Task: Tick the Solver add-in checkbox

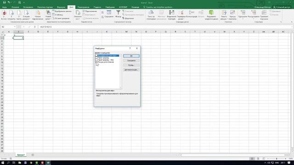Action: [96, 62]
